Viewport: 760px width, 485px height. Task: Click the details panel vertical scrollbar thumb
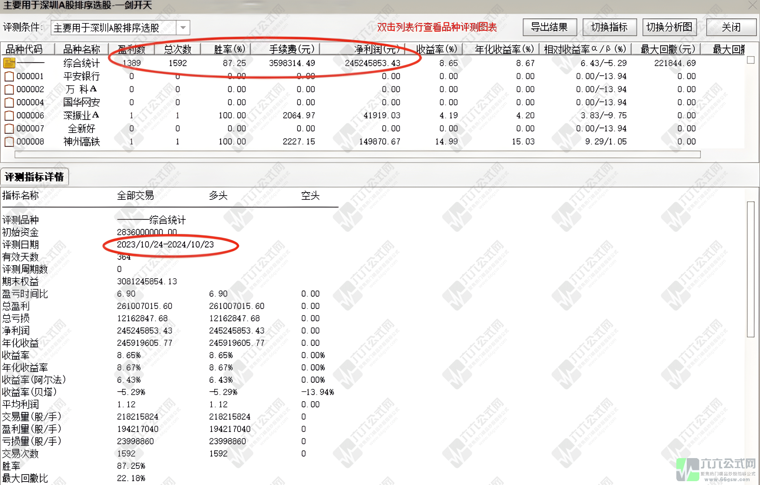(x=750, y=269)
